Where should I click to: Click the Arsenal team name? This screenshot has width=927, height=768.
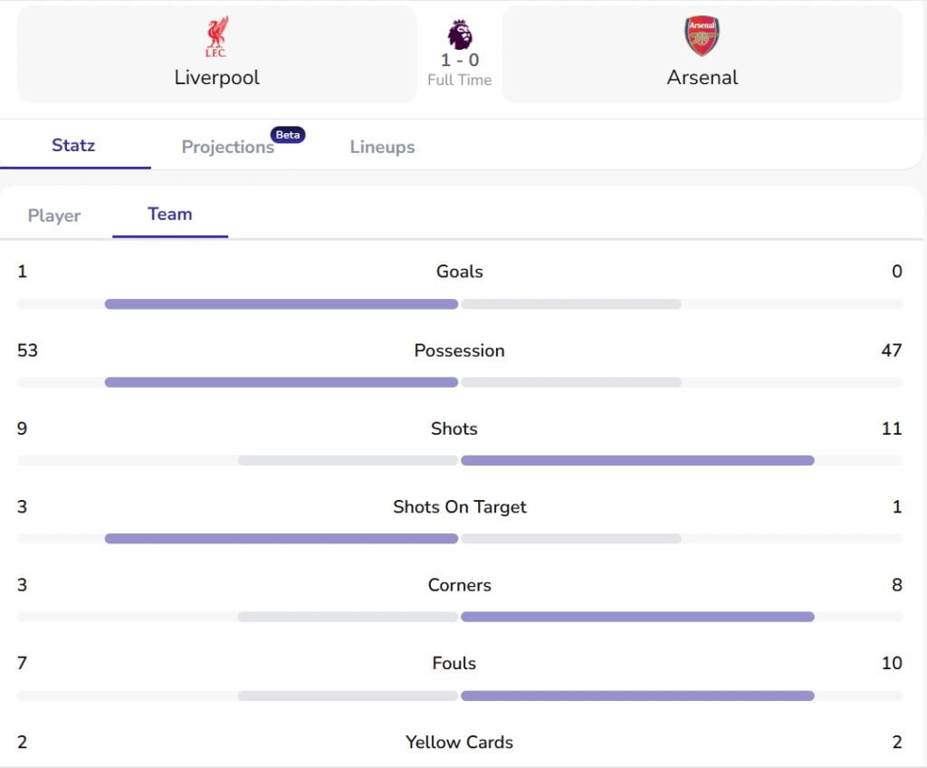(702, 78)
